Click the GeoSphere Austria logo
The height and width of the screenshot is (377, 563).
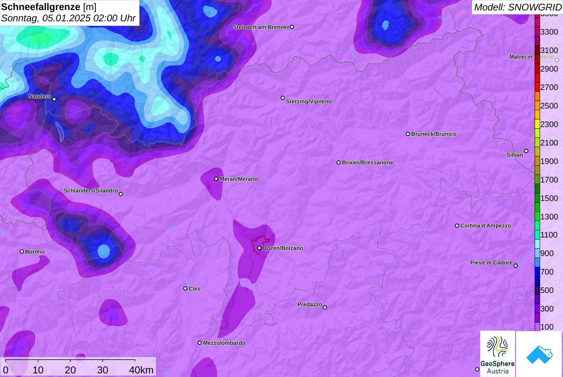(x=497, y=354)
